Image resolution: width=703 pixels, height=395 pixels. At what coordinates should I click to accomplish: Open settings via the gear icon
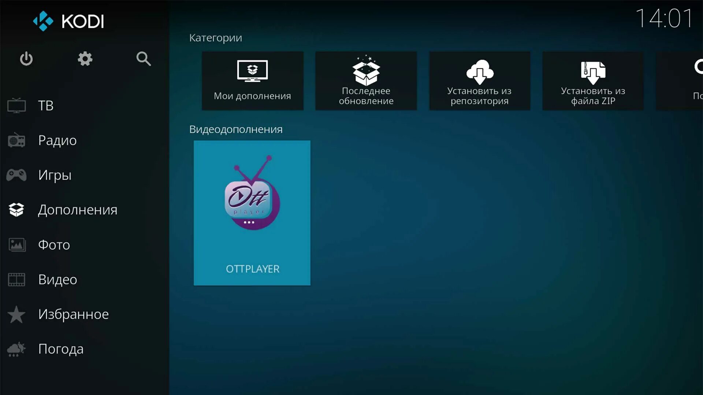pos(85,59)
